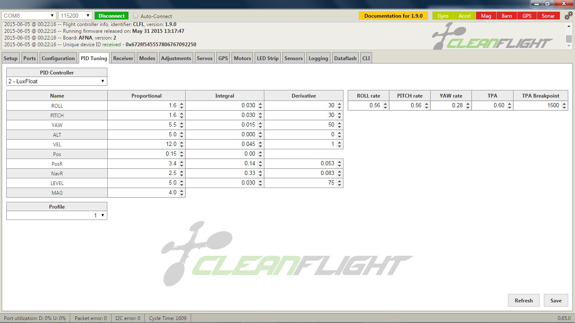Go to the Configuration tab
This screenshot has height=323, width=575.
tap(58, 58)
